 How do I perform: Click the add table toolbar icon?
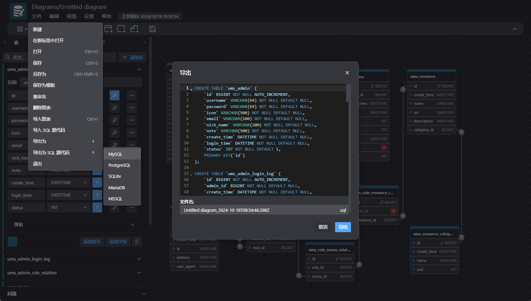[x=108, y=29]
